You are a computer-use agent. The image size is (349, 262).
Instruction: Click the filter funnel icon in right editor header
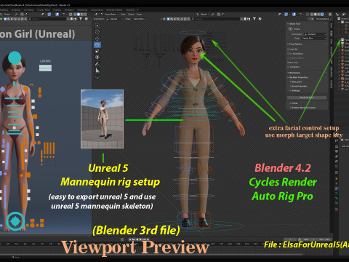[254, 19]
